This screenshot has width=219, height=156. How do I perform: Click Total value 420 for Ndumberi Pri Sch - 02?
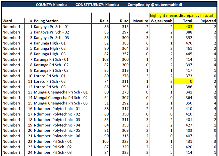click(x=189, y=147)
